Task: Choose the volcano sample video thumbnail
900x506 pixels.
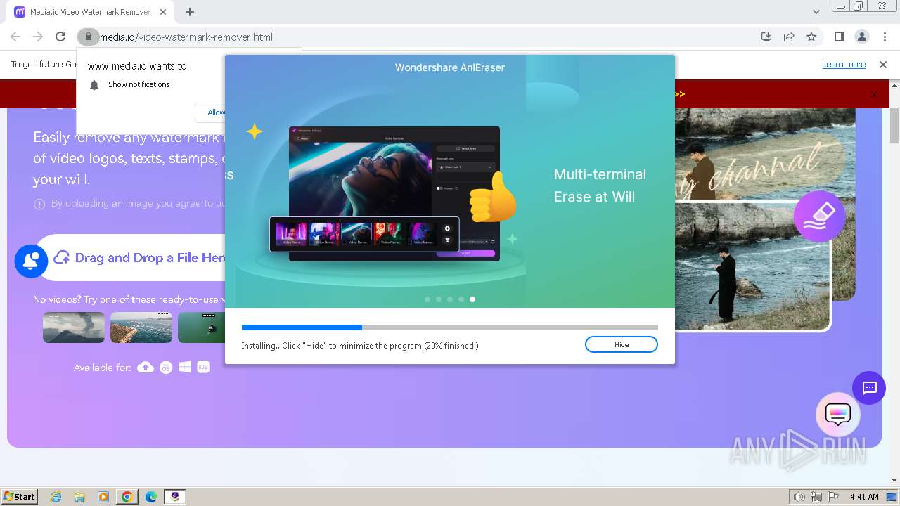Action: (x=74, y=327)
